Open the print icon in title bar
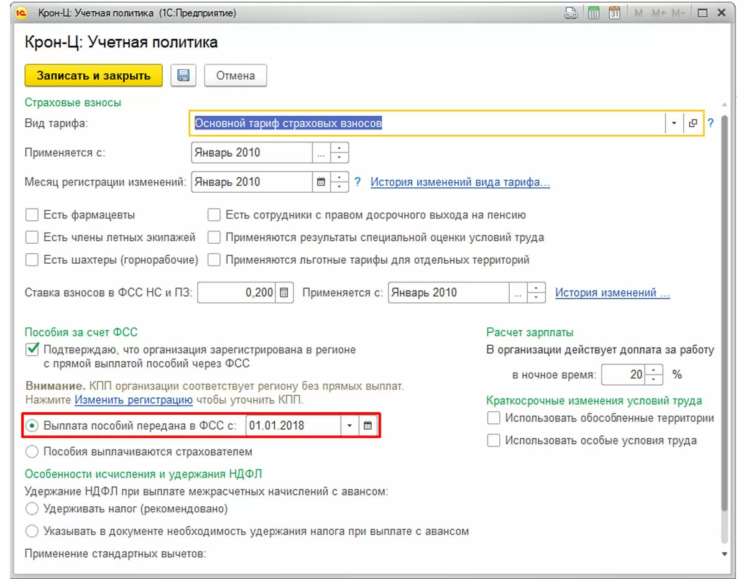Image resolution: width=746 pixels, height=579 pixels. (x=571, y=12)
